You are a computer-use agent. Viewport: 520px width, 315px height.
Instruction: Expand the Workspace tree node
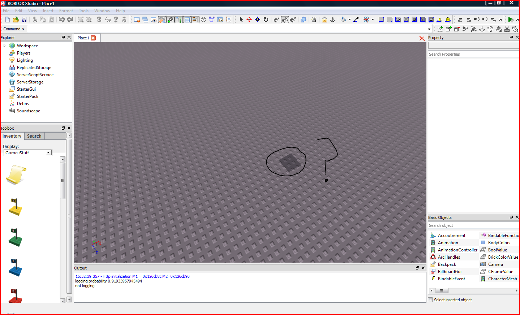[x=4, y=46]
